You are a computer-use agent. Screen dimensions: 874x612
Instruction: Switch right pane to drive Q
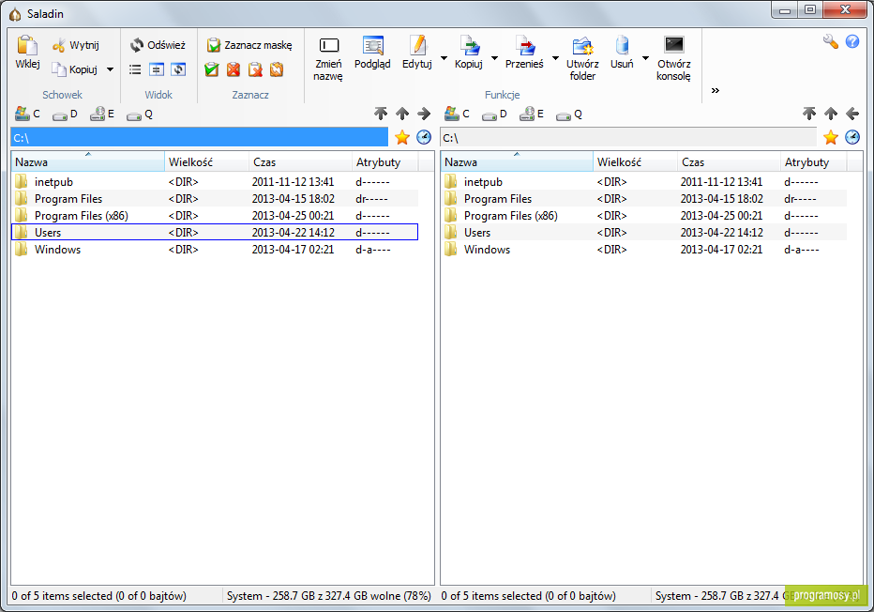pyautogui.click(x=569, y=115)
